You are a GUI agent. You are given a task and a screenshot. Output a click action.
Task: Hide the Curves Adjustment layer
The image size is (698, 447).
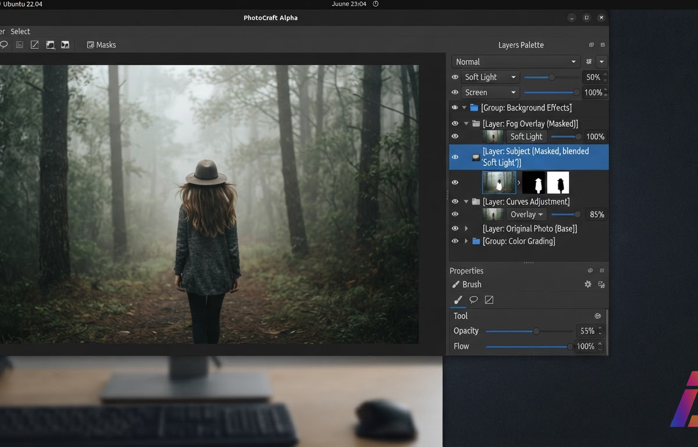(455, 201)
